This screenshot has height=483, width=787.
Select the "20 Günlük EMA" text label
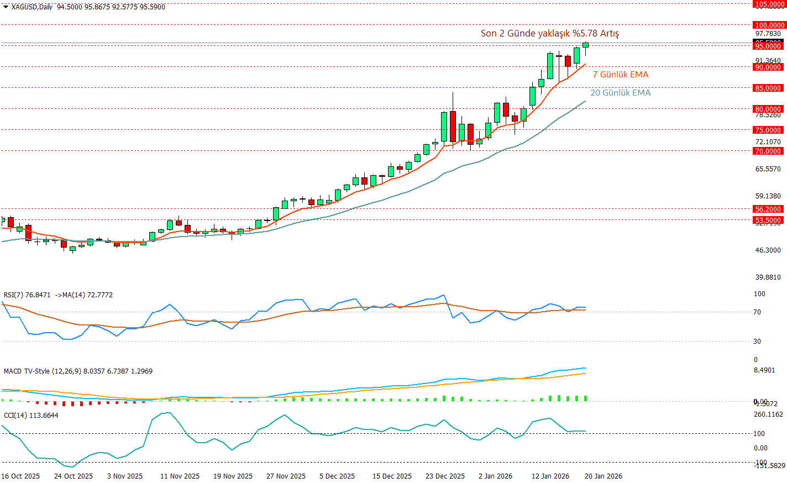[x=620, y=93]
